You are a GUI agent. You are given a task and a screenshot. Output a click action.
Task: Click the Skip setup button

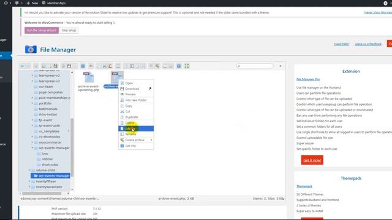tap(69, 30)
